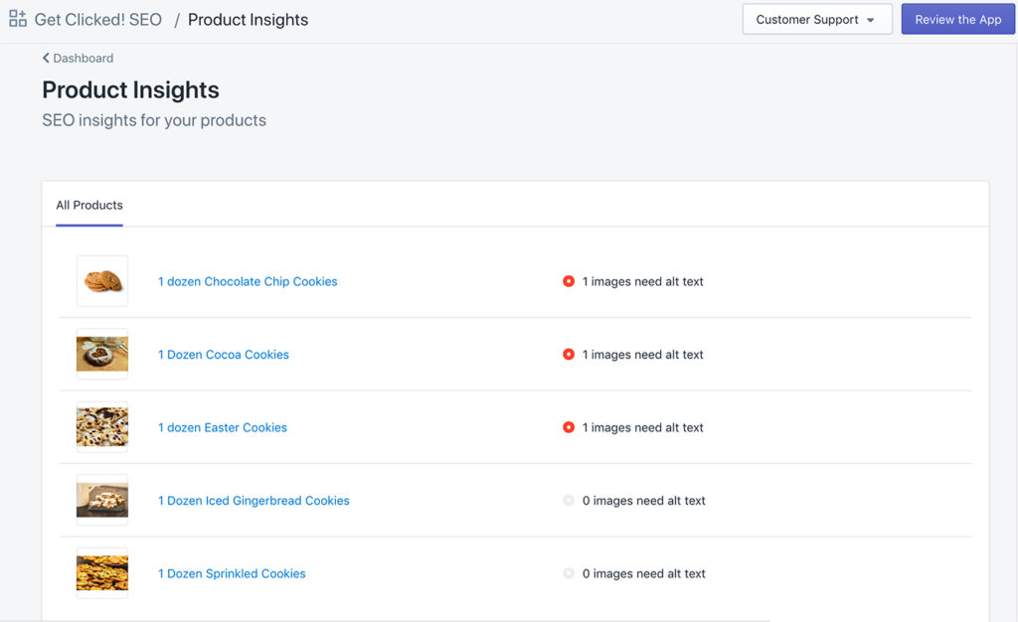Image resolution: width=1018 pixels, height=622 pixels.
Task: Open the Chocolate Chip Cookies thumbnail
Action: click(x=102, y=281)
